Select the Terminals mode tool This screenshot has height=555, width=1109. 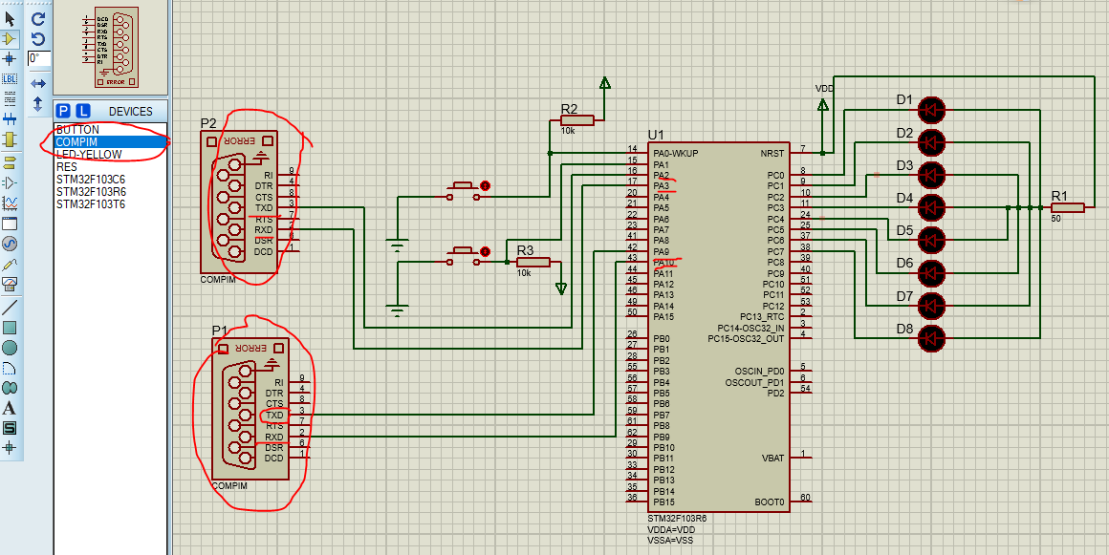tap(10, 163)
